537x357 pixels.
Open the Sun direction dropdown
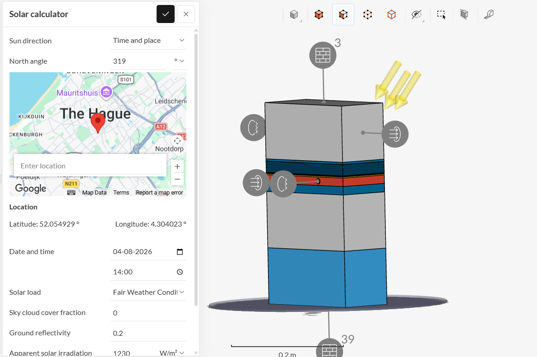click(148, 41)
